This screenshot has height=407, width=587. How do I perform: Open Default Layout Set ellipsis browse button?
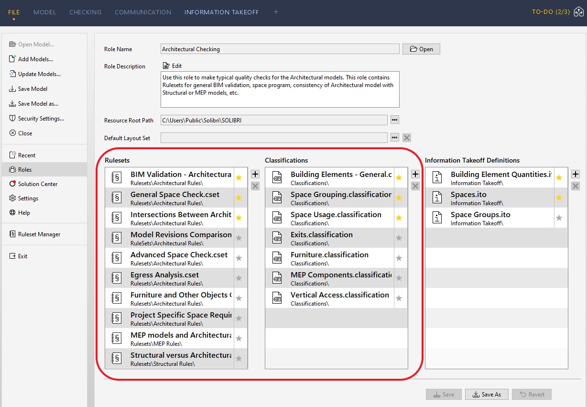click(x=394, y=138)
